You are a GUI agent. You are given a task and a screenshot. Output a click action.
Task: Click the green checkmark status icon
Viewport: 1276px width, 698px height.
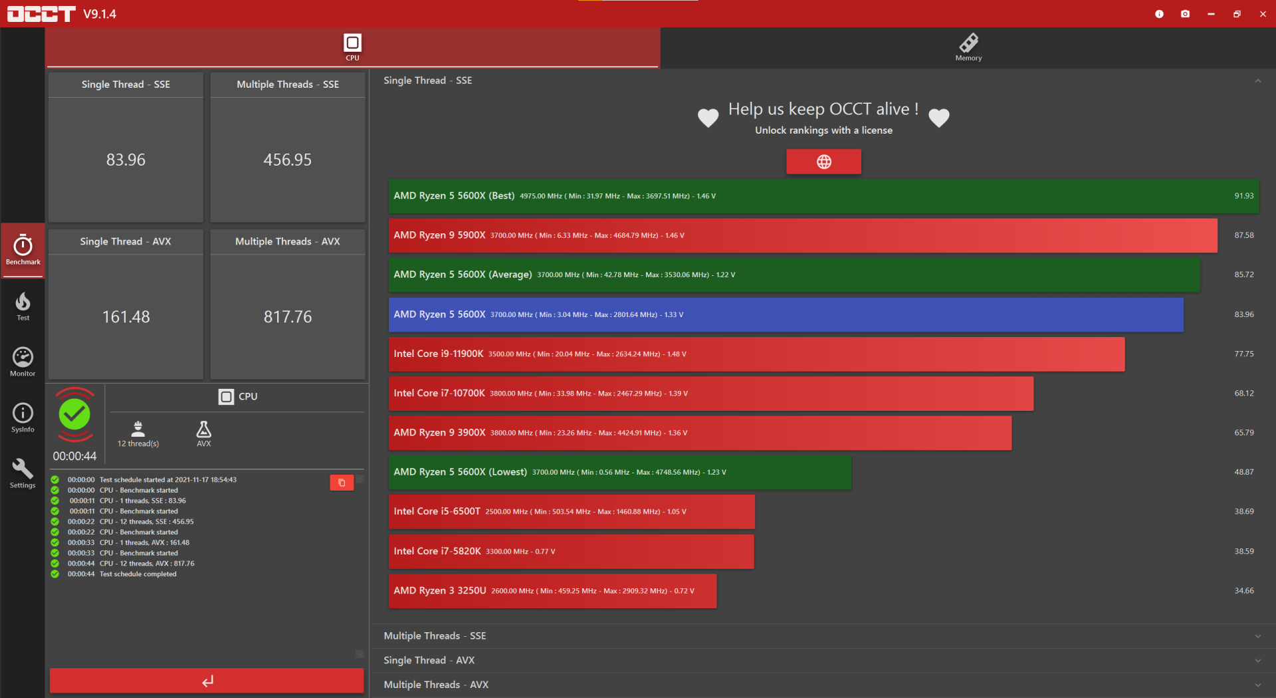pyautogui.click(x=74, y=415)
